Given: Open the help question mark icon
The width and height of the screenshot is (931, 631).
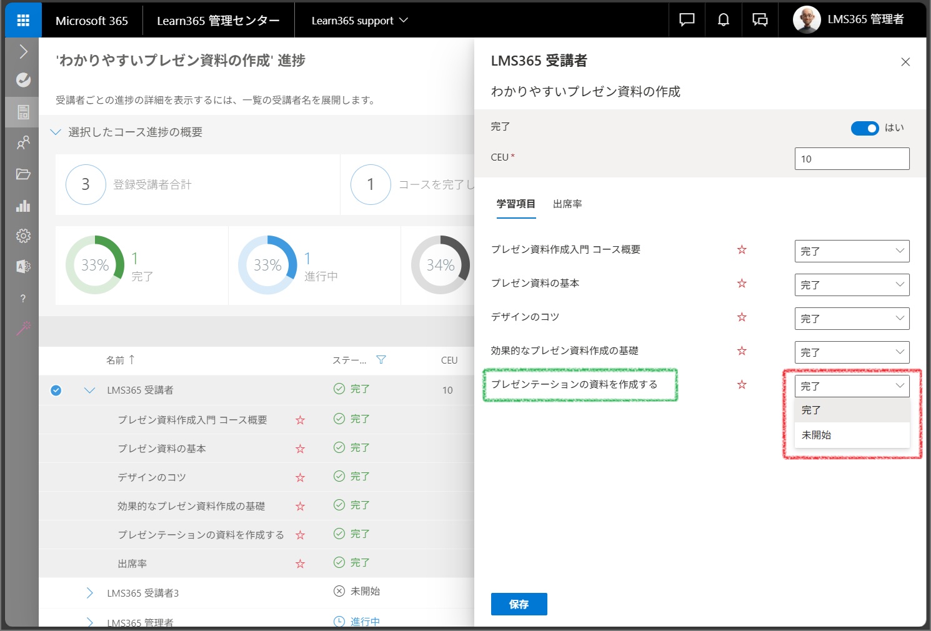Looking at the screenshot, I should pyautogui.click(x=23, y=298).
